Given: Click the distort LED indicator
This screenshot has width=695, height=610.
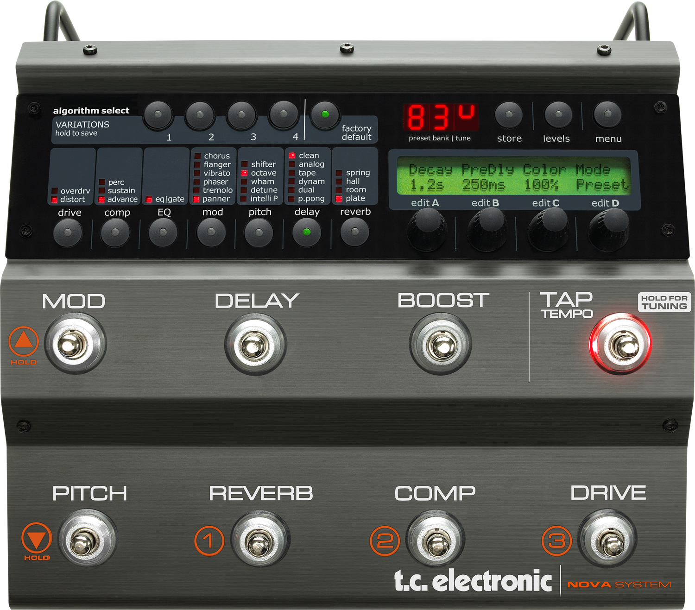Looking at the screenshot, I should pyautogui.click(x=54, y=200).
